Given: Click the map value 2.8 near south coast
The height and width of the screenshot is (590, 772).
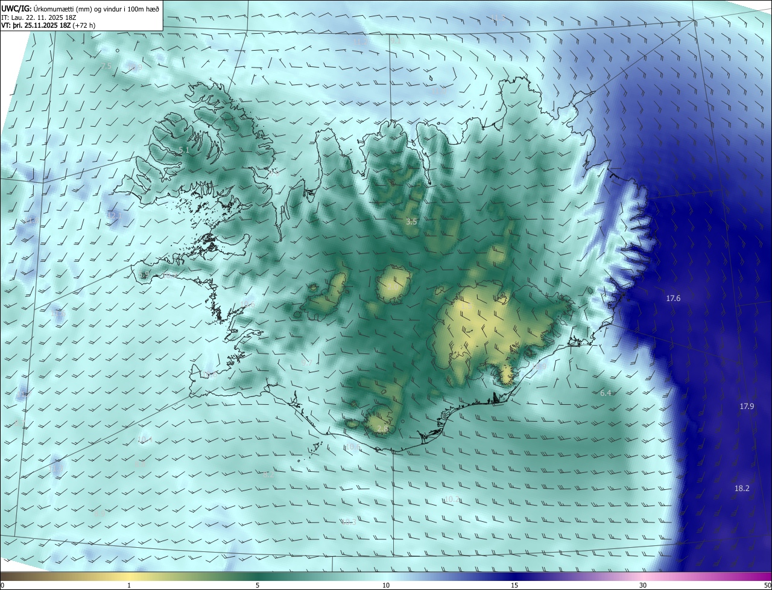Looking at the screenshot, I should point(382,429).
